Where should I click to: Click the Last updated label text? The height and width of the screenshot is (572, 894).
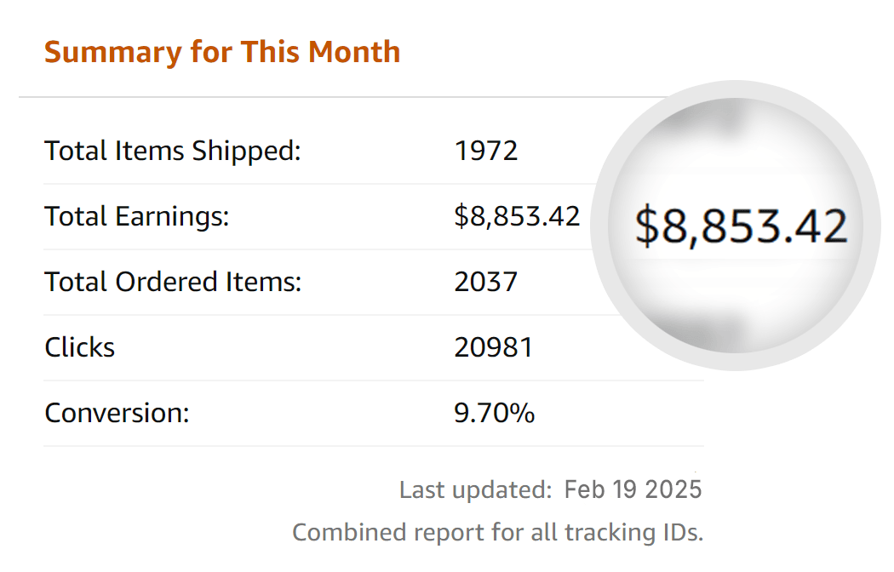pos(475,490)
